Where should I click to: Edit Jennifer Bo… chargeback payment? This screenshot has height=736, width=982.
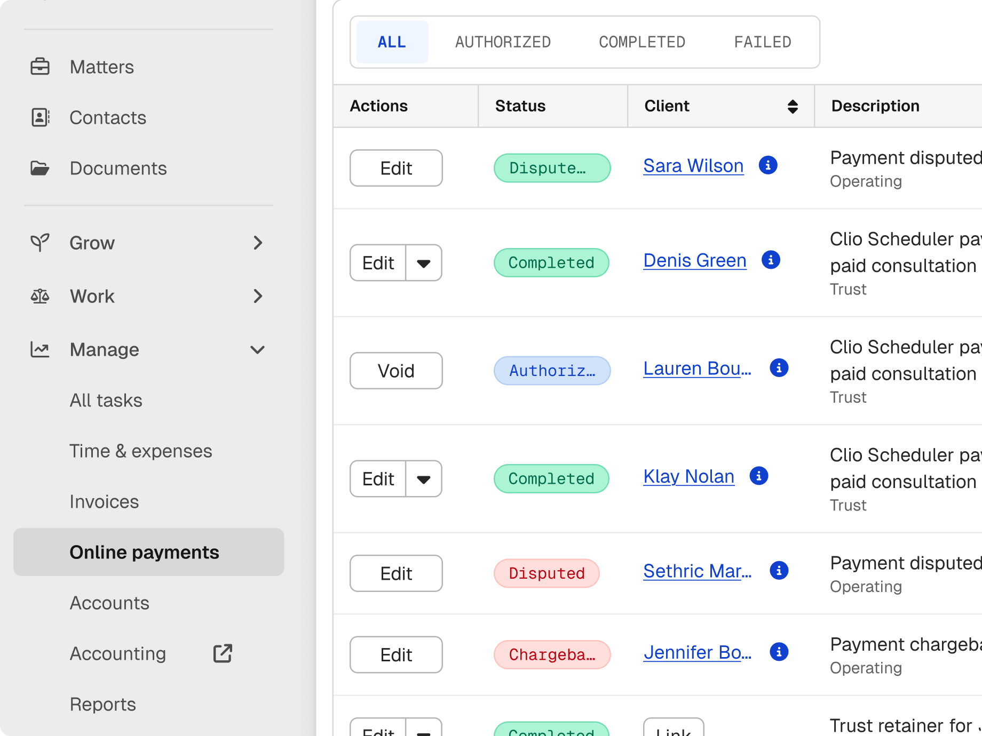(396, 654)
